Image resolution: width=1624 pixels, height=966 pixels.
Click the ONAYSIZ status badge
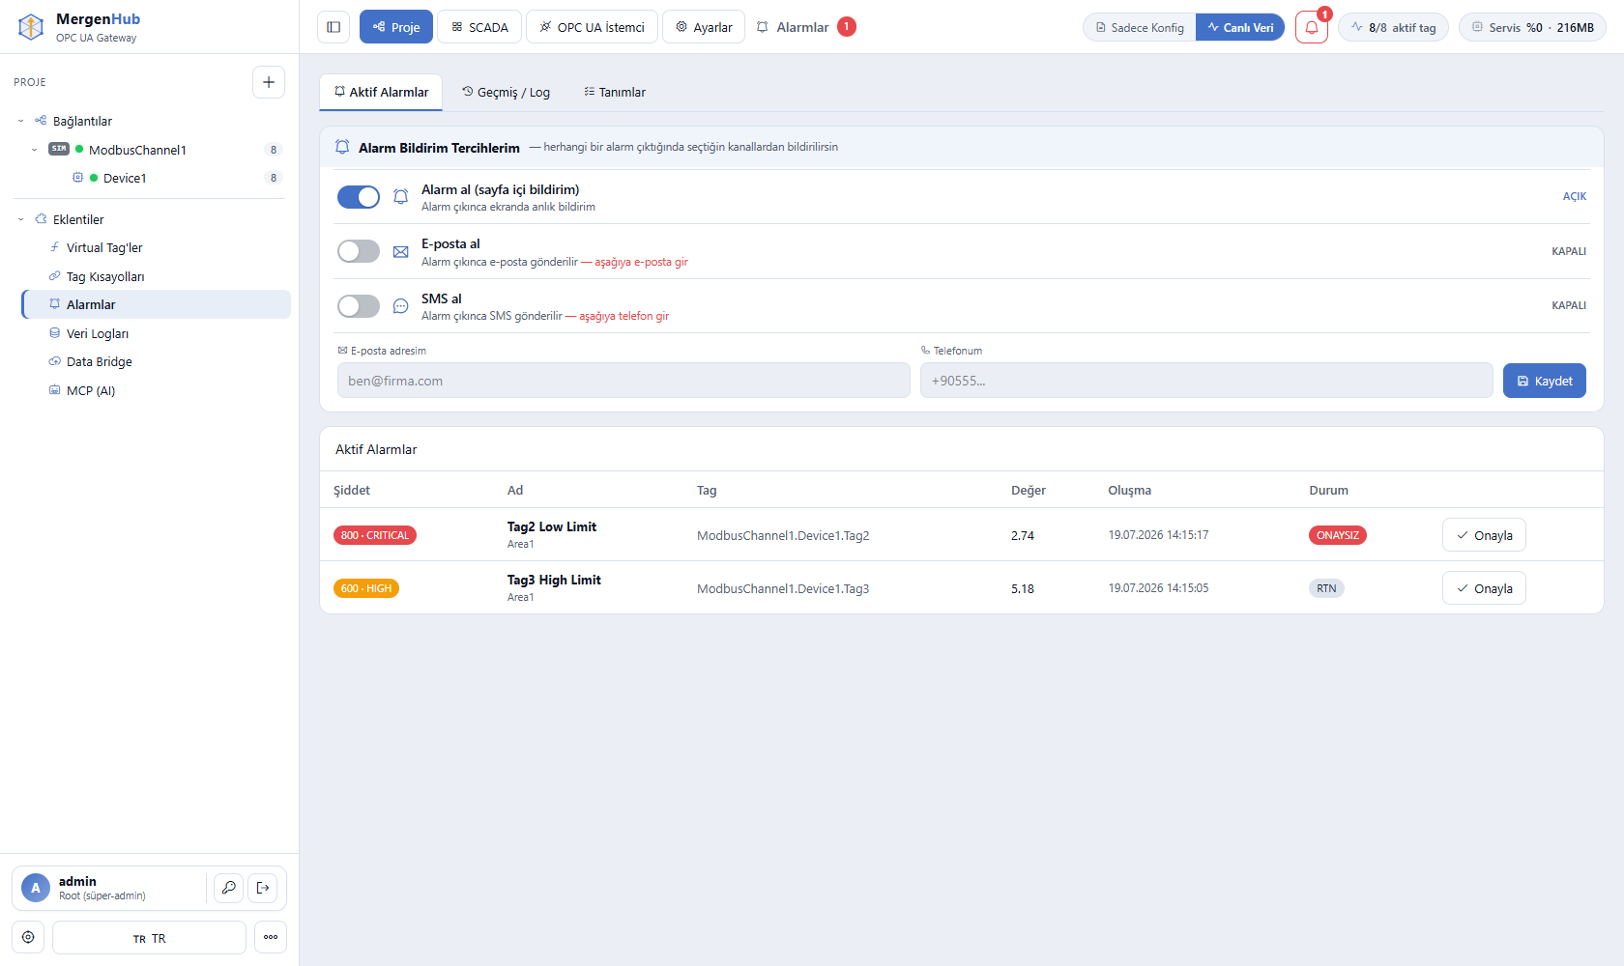(1338, 535)
